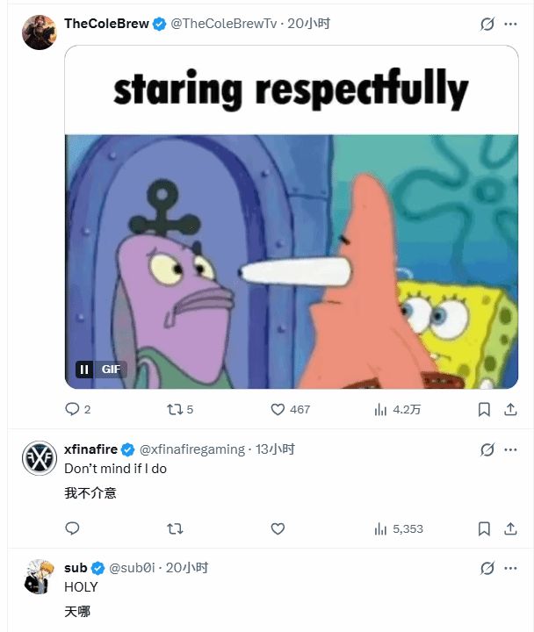Open Grok icon on TheColeBrew's tweet
The image size is (534, 632).
[487, 24]
